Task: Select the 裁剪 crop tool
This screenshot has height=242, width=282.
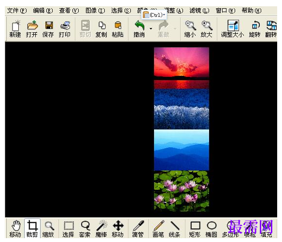Action: 32,228
